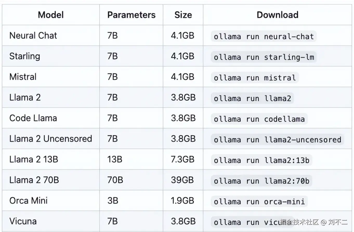Select the 7B value in the Llama 2 Uncensored row
The image size is (354, 232).
tap(113, 139)
